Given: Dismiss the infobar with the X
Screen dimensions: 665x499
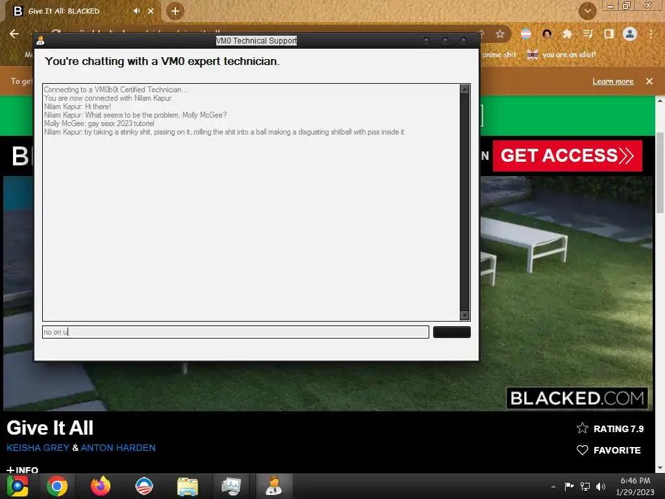Looking at the screenshot, I should [x=649, y=81].
